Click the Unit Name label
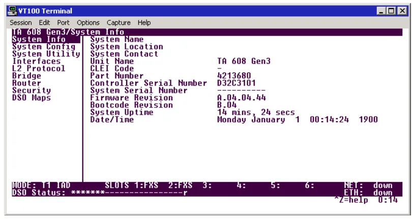 click(x=112, y=61)
